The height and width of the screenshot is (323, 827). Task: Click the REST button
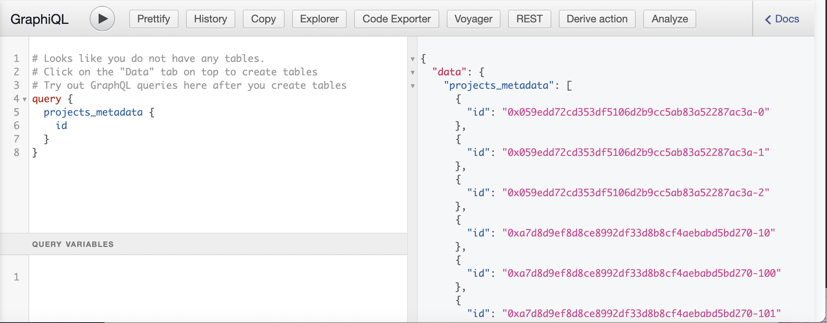click(529, 19)
